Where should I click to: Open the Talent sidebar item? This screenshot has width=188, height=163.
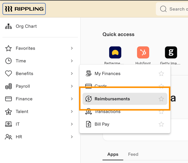pos(22,112)
